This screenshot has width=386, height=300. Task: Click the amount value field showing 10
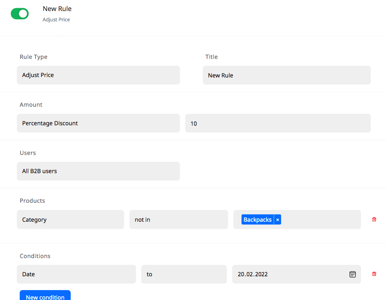point(278,123)
